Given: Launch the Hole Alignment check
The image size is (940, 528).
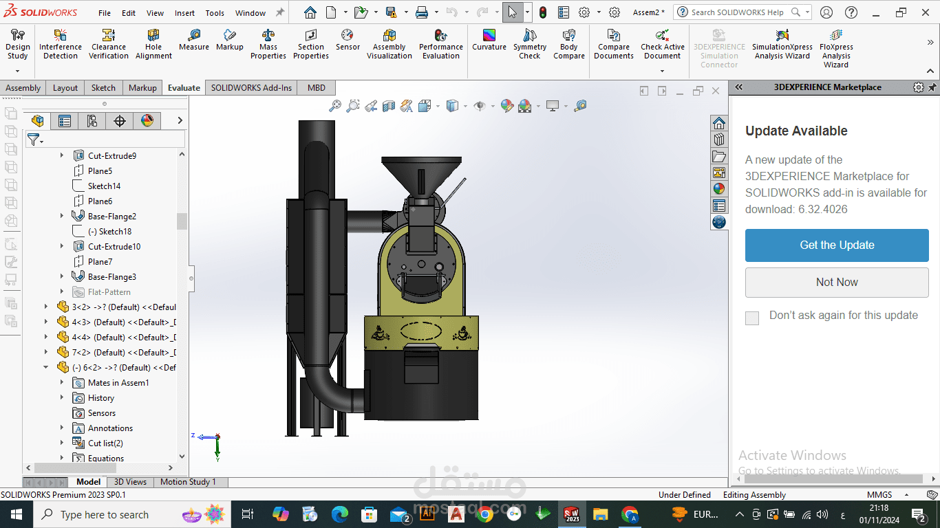Looking at the screenshot, I should coord(153,45).
